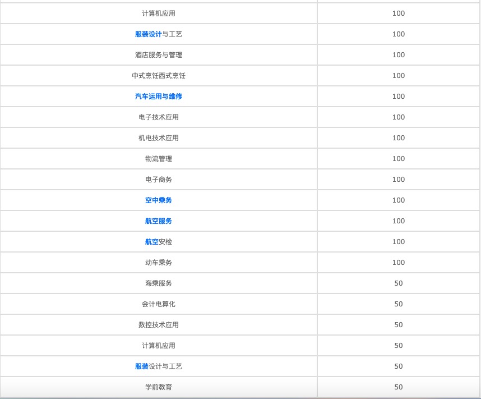Follow the 空中乘务 link
Screen dimensions: 481x399
tap(159, 200)
